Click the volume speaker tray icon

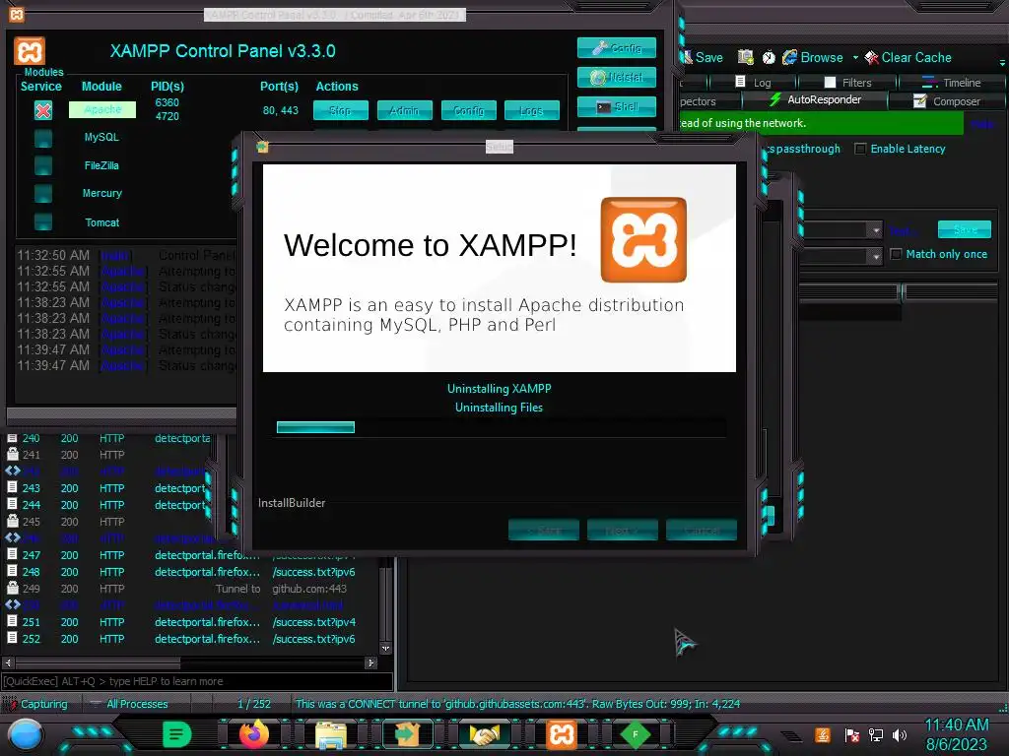click(900, 734)
